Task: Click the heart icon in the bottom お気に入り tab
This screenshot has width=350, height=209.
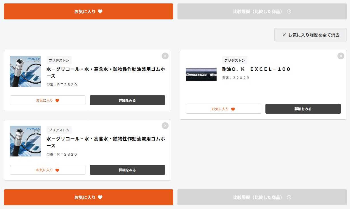Action: coord(100,197)
